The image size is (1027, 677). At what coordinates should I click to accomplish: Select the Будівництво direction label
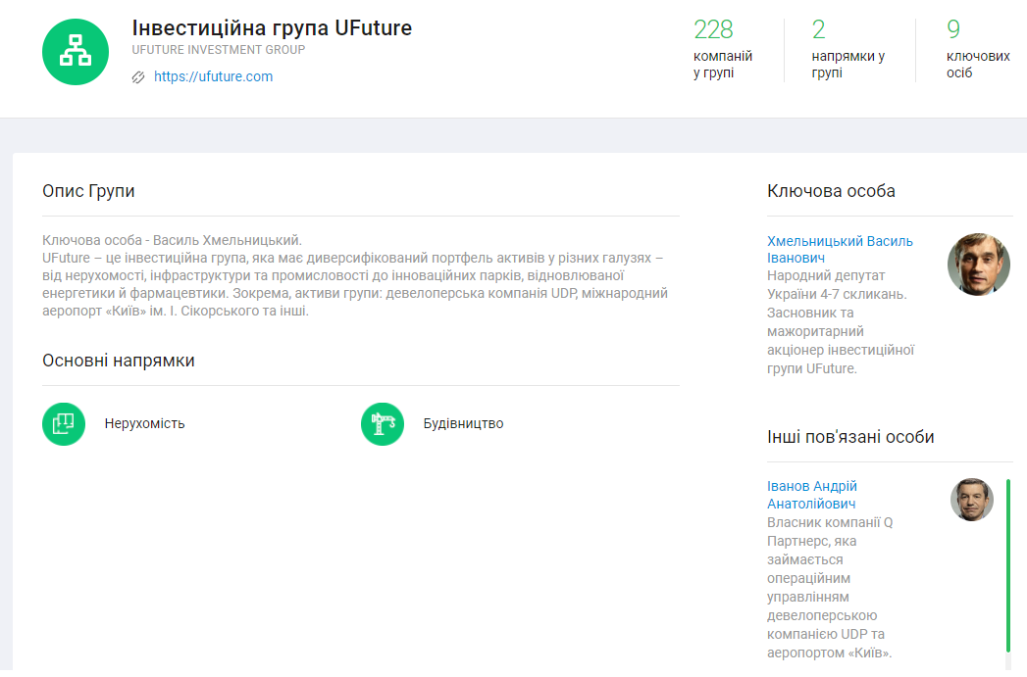(463, 424)
